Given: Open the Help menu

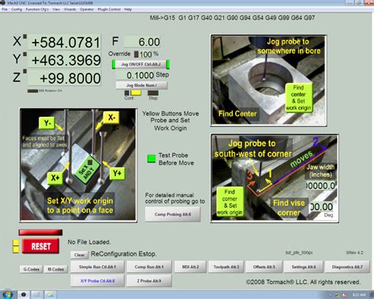Looking at the screenshot, I should [x=128, y=9].
